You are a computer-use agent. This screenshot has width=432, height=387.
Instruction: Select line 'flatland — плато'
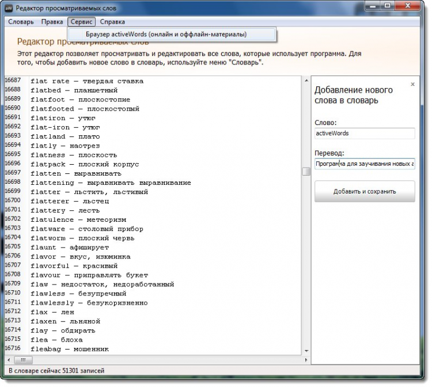tap(65, 136)
